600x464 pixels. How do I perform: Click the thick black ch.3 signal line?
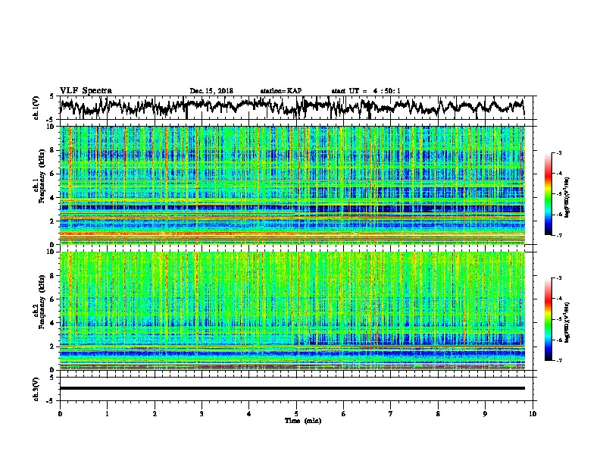click(292, 388)
